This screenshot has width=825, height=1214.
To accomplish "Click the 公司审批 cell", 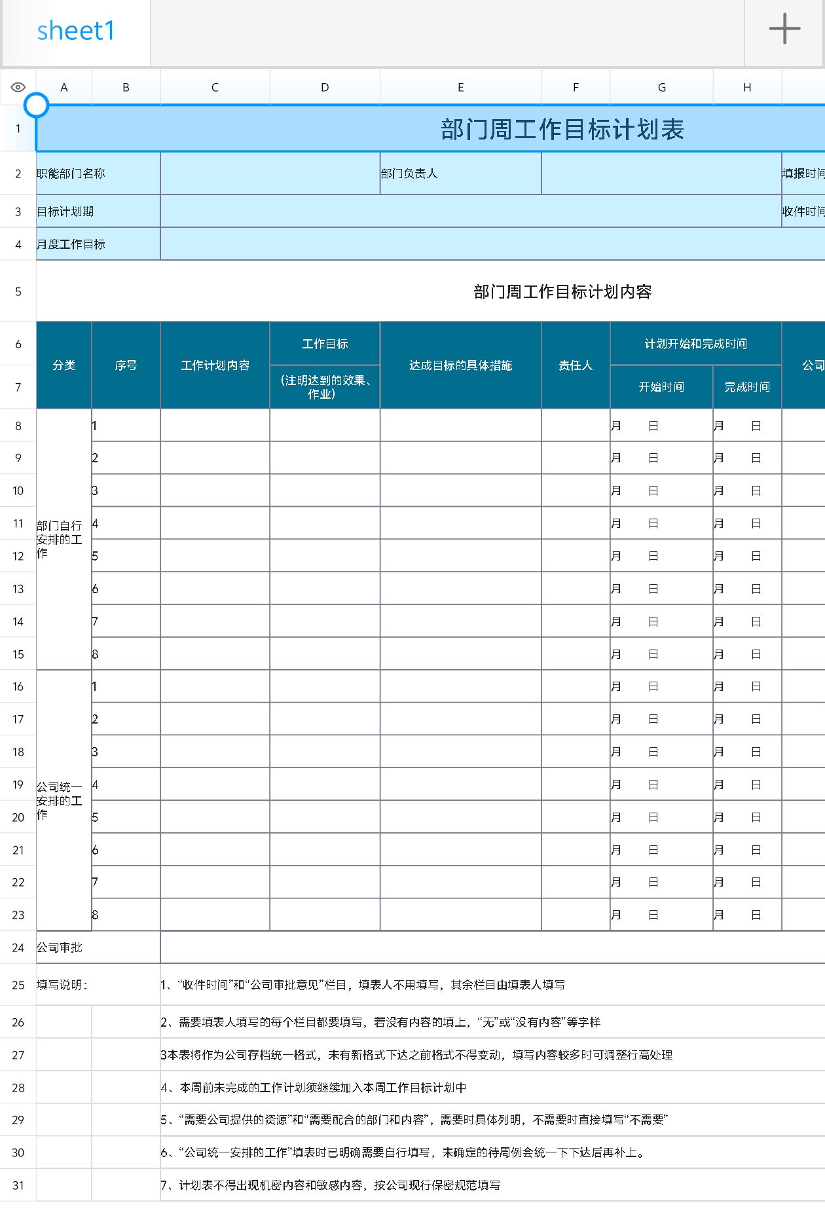I will point(98,947).
